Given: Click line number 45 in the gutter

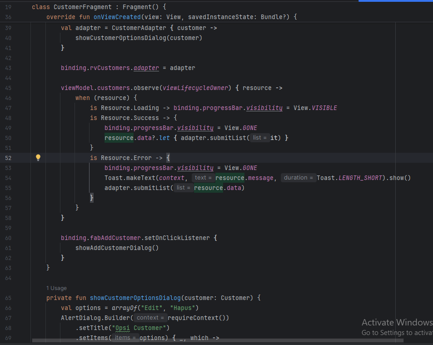Looking at the screenshot, I should [8, 88].
